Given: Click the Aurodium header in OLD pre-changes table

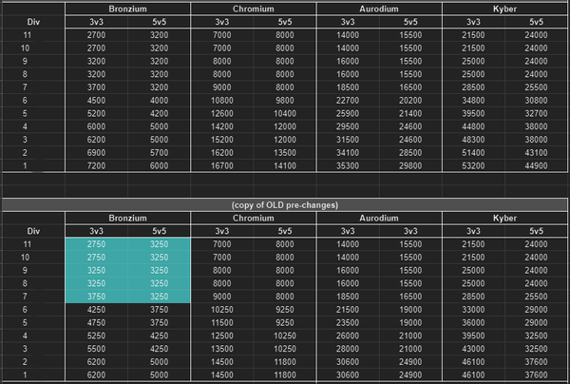Looking at the screenshot, I should 379,219.
